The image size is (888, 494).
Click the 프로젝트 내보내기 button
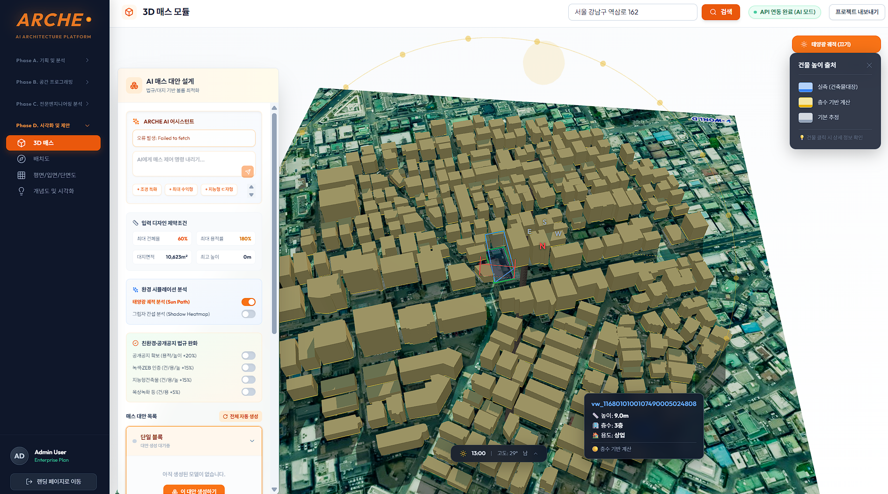(857, 12)
